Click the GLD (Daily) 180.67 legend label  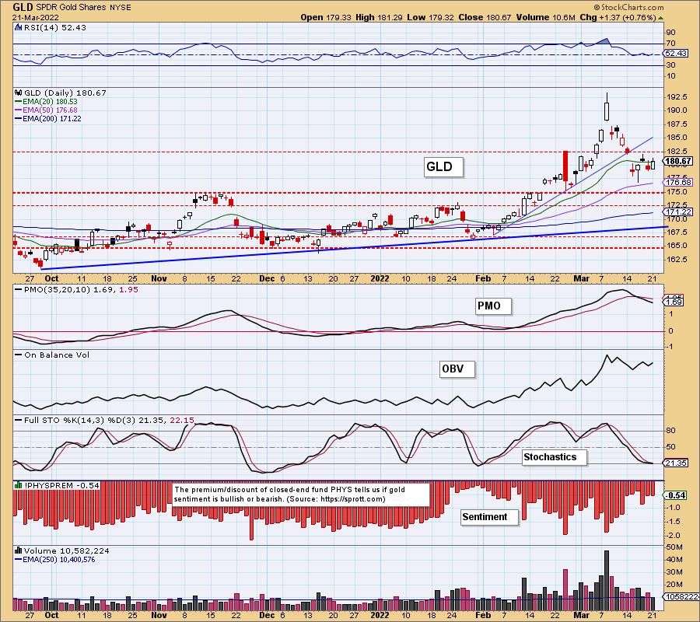tap(65, 93)
